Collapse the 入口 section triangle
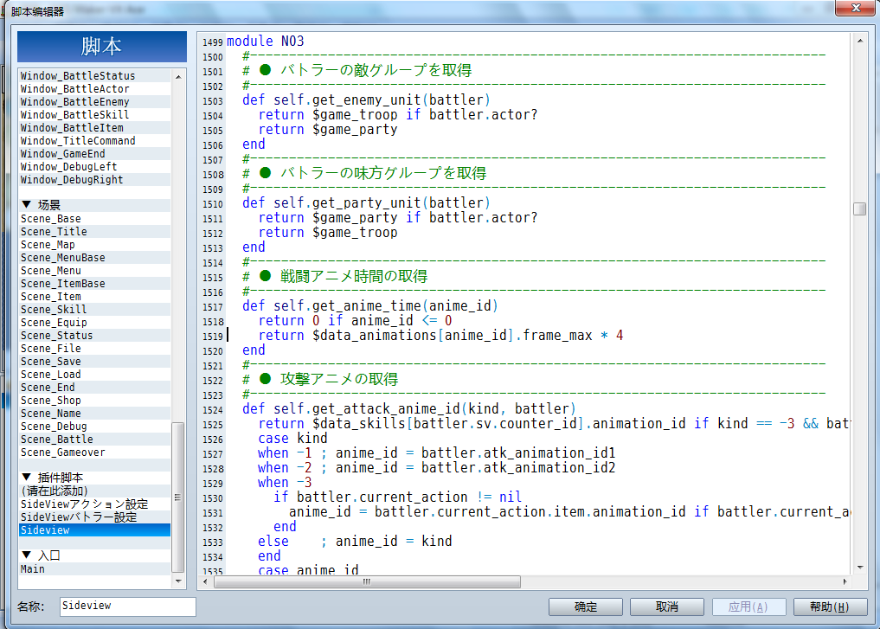This screenshot has height=629, width=880. (26, 555)
